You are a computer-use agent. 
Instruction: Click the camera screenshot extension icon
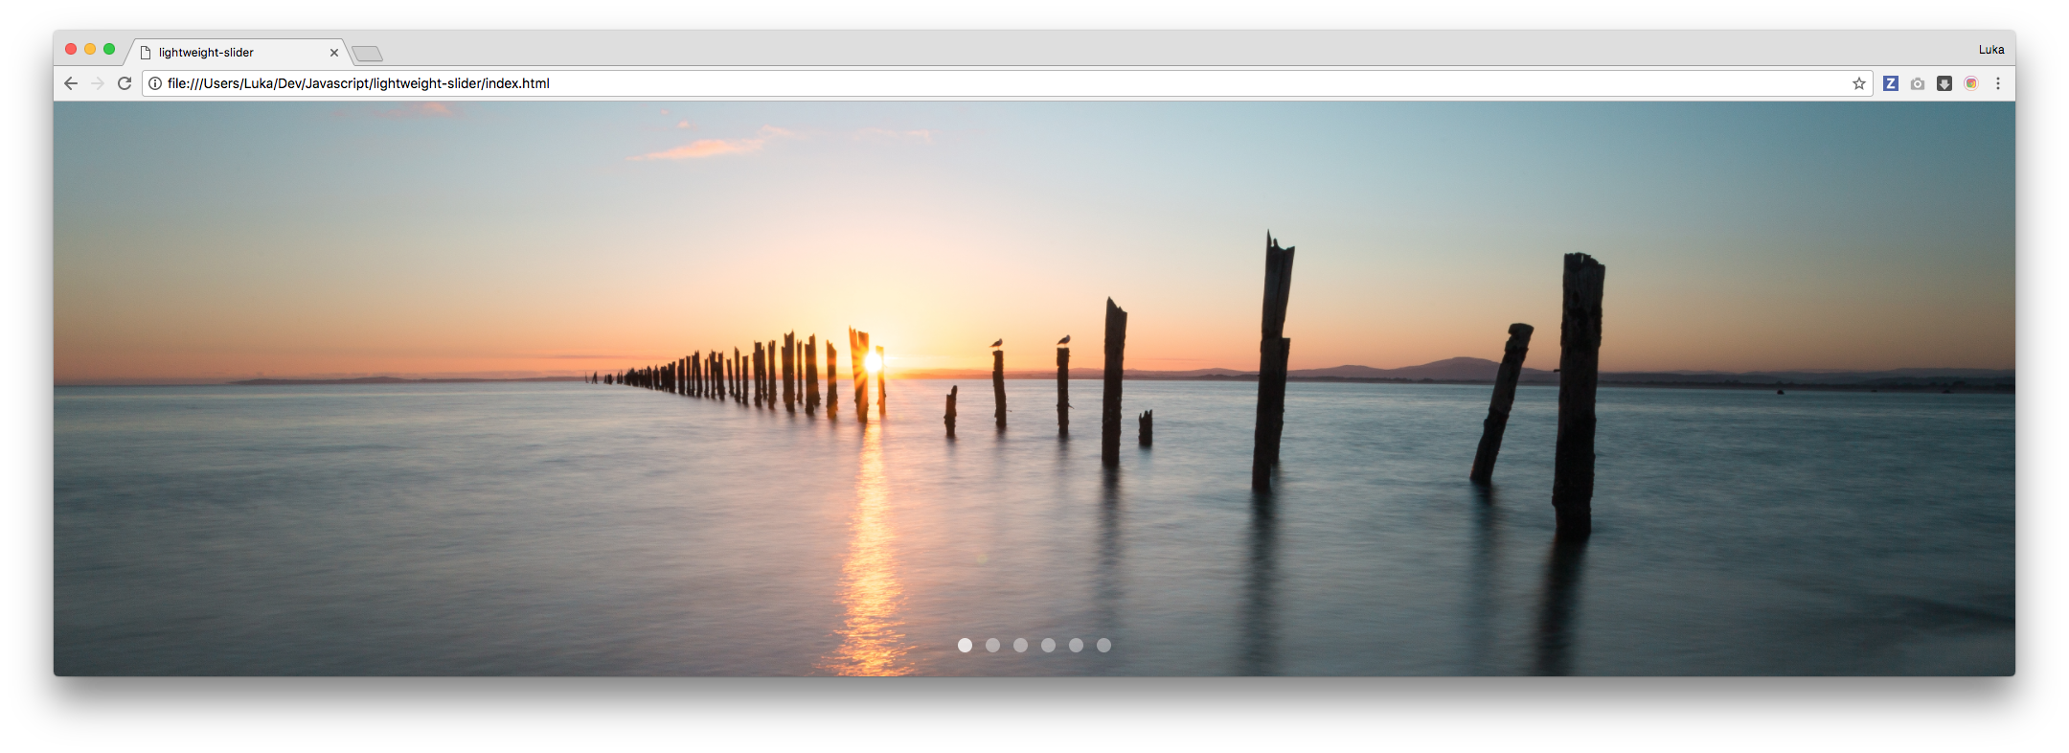point(1918,83)
